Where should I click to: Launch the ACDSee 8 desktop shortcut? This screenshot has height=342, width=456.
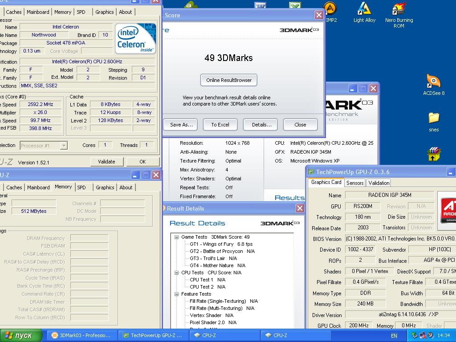pyautogui.click(x=434, y=84)
